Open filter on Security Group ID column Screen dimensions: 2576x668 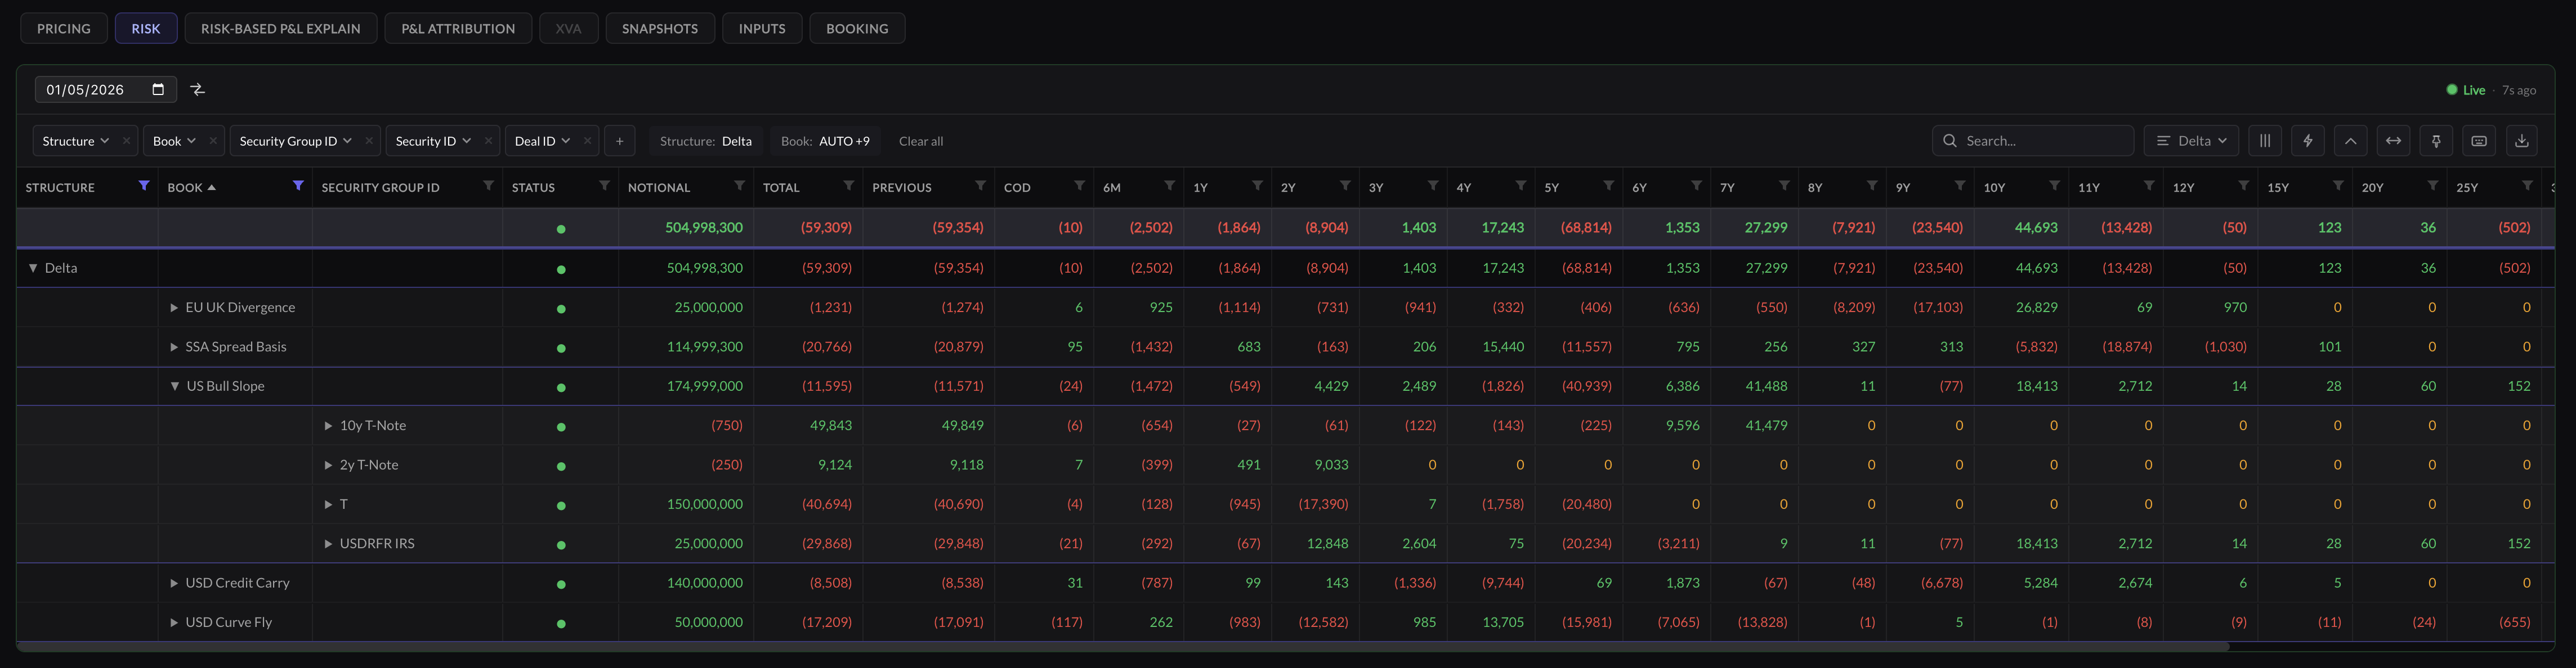[488, 186]
